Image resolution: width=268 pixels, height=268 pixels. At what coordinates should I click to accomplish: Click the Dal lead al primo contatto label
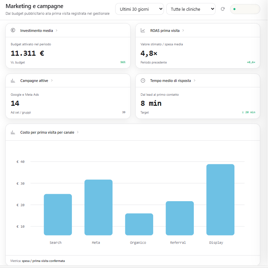160,95
